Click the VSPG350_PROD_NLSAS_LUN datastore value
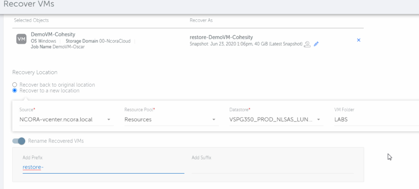Screen dimensions: 419x189 click(x=271, y=120)
